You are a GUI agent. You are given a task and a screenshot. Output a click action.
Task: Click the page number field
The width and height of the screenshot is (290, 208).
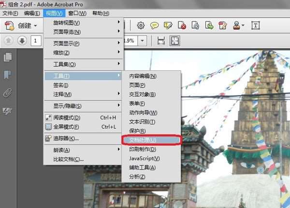point(35,41)
